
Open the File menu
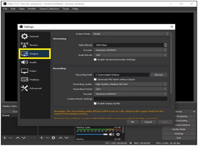pyautogui.click(x=5, y=9)
